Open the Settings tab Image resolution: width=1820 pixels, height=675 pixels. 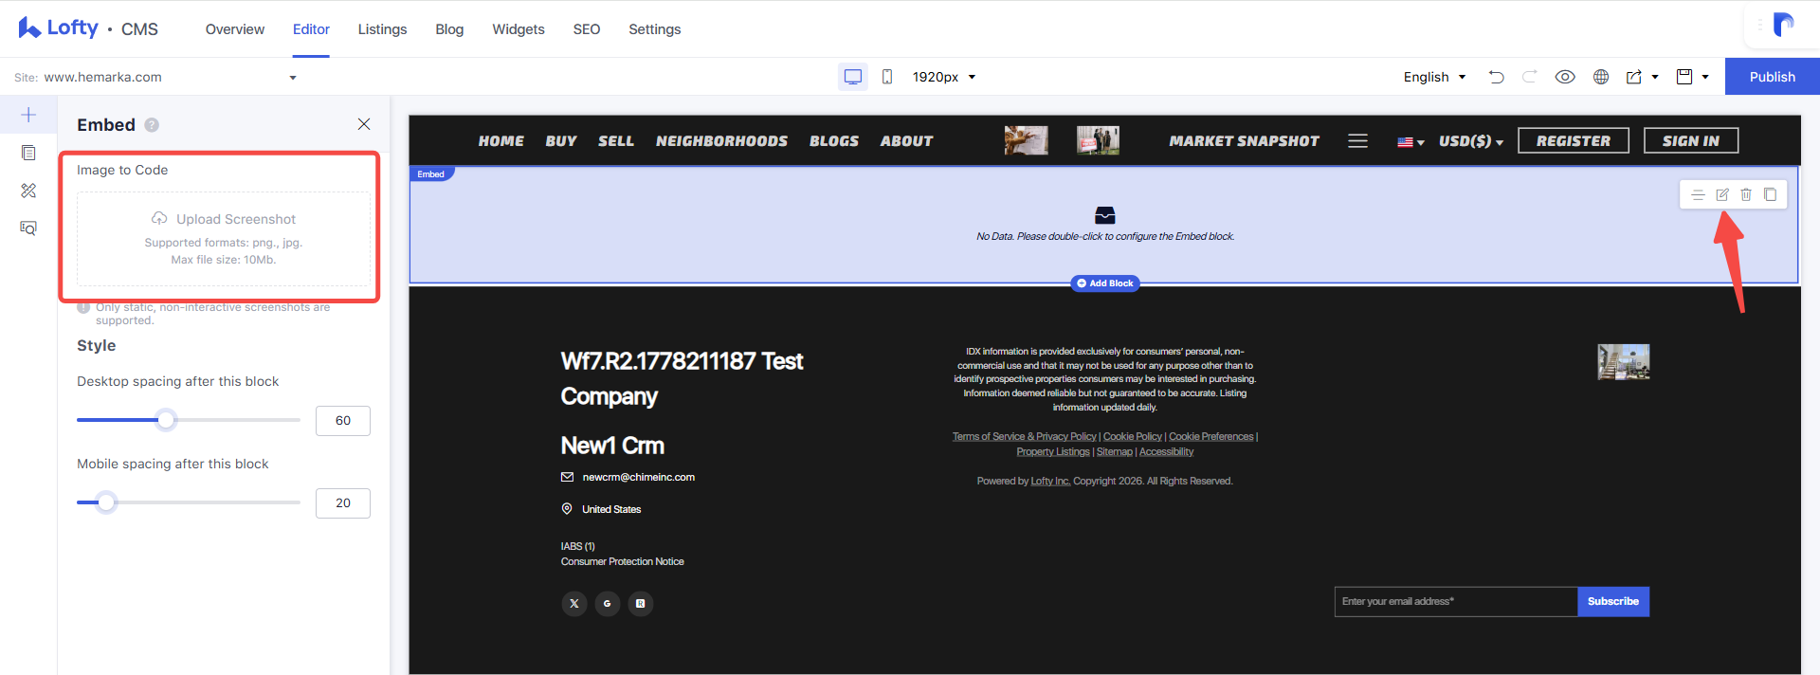(x=655, y=29)
